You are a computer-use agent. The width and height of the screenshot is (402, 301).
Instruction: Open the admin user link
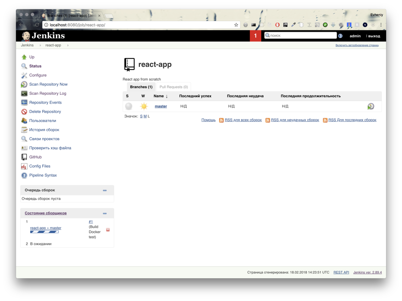pos(355,36)
